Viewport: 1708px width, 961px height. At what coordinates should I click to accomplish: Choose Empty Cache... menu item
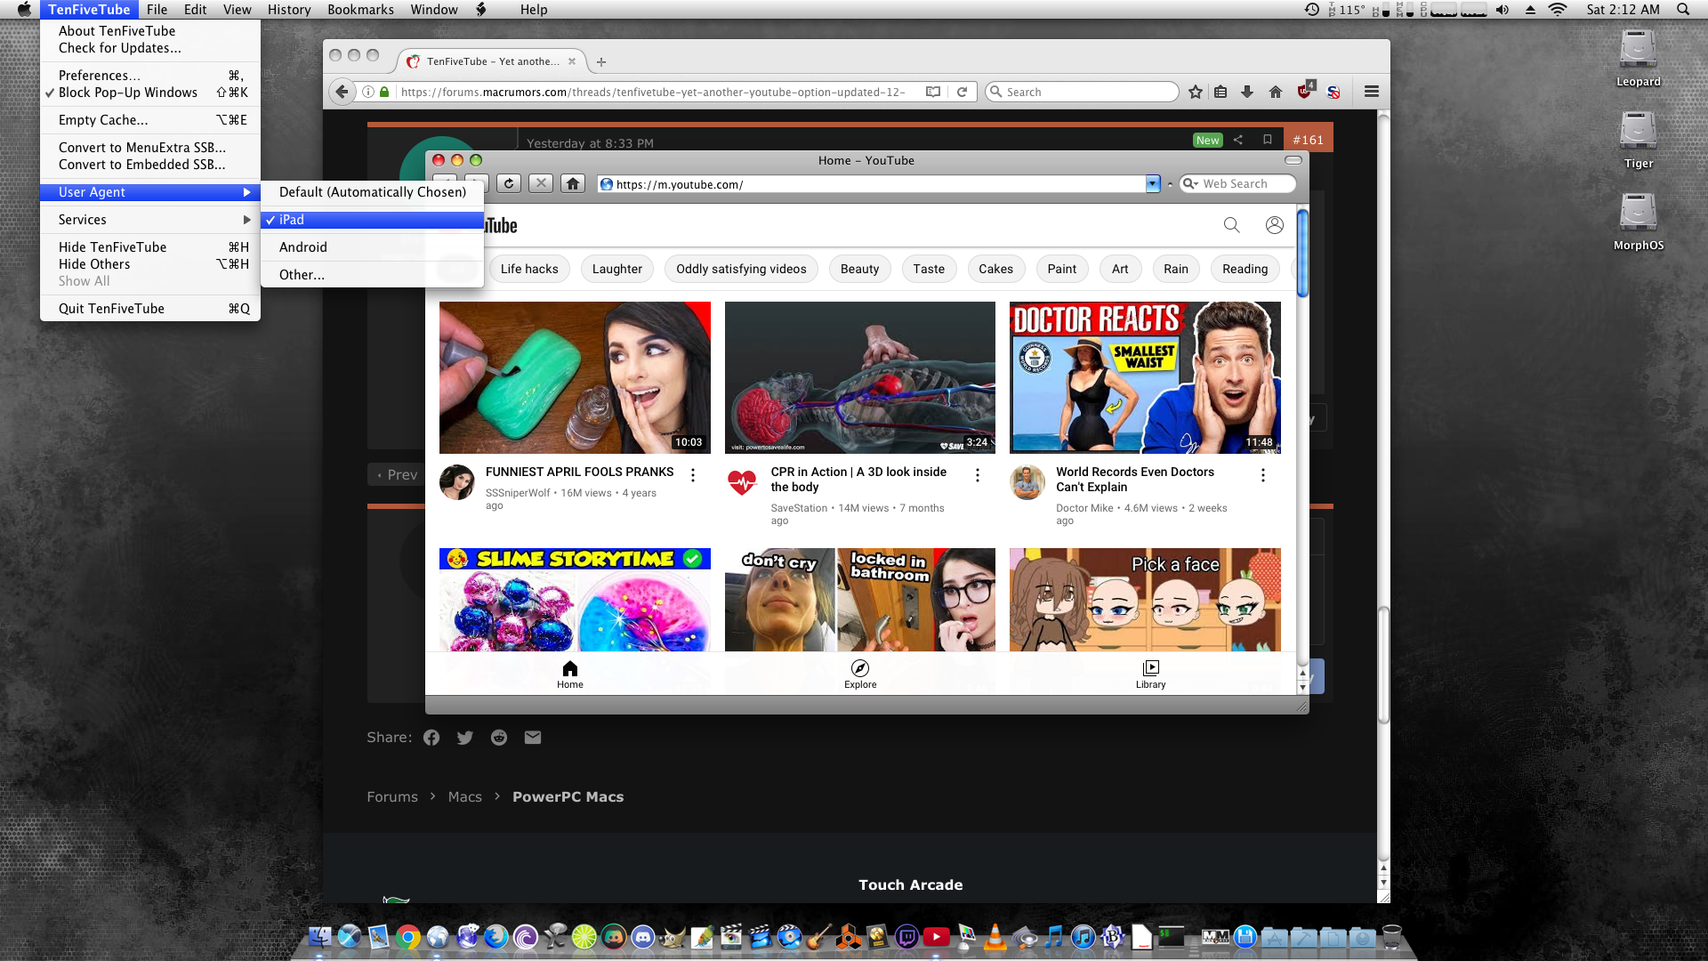click(150, 120)
